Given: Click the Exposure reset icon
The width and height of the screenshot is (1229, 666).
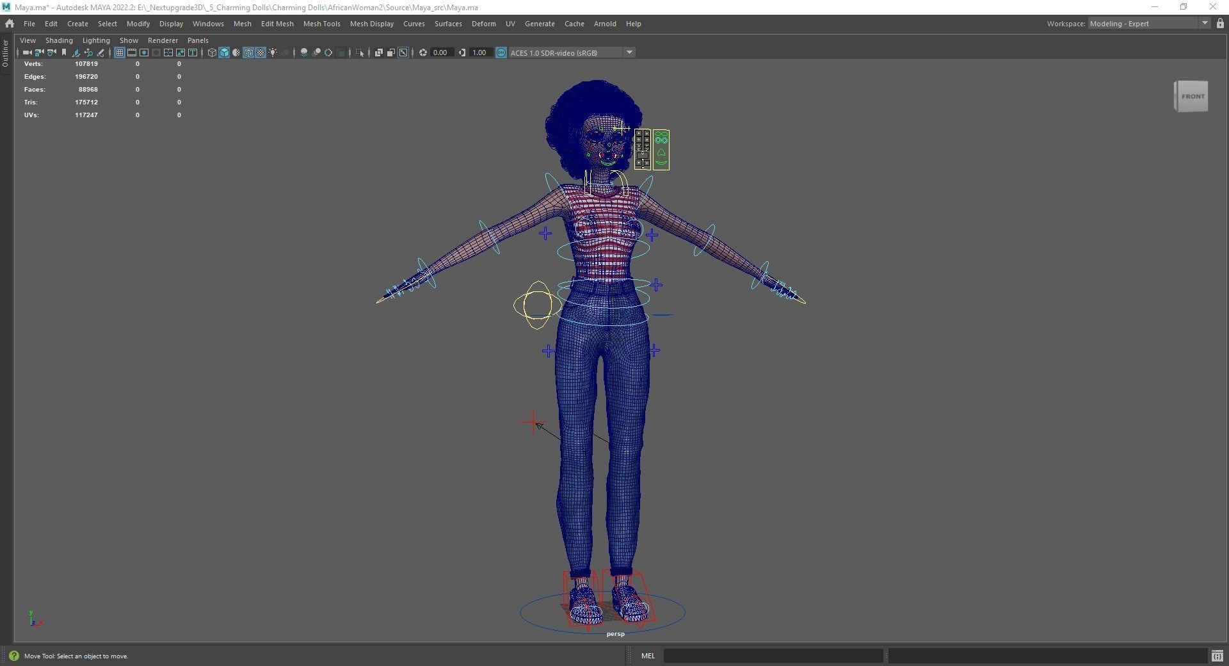Looking at the screenshot, I should [x=423, y=53].
